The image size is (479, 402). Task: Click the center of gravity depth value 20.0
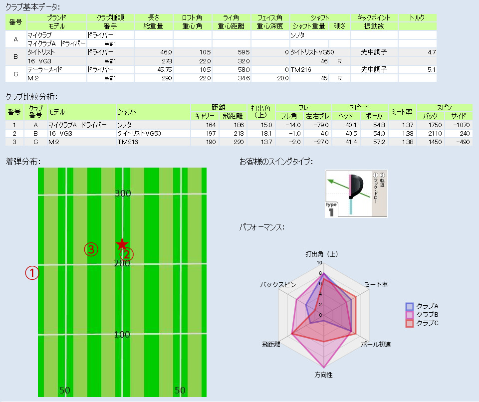(x=283, y=78)
